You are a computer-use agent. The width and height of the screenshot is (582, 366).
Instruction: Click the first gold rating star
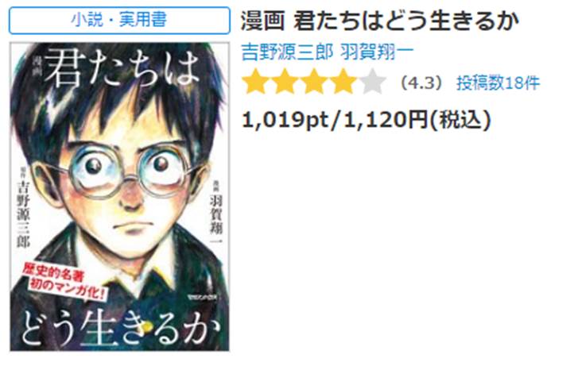click(256, 81)
